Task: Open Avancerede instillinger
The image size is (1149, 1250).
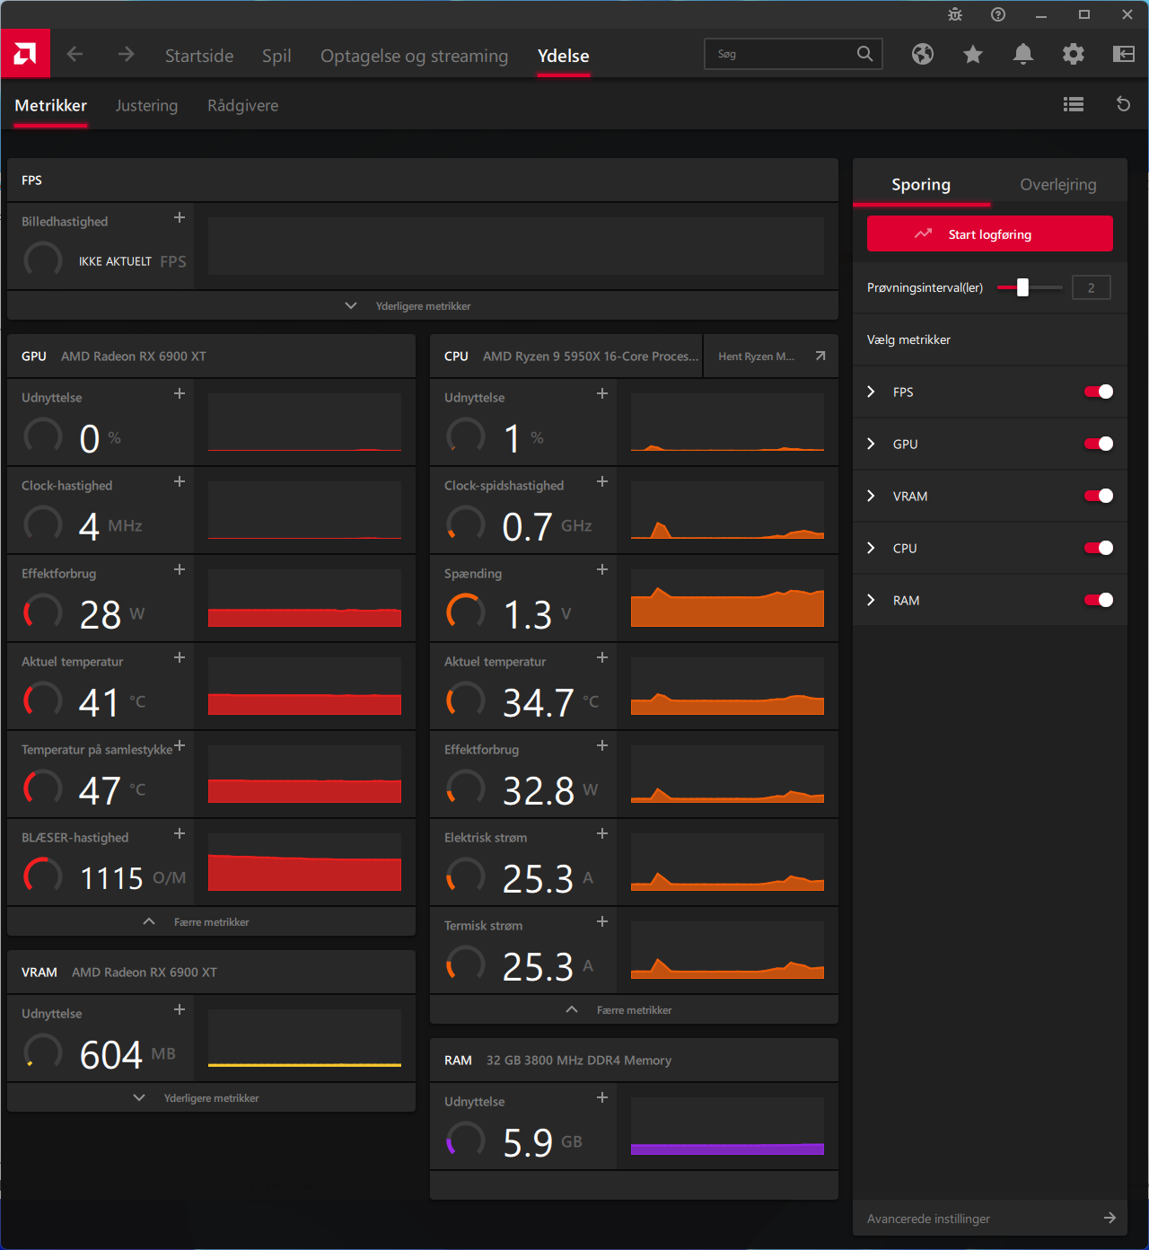Action: (990, 1219)
